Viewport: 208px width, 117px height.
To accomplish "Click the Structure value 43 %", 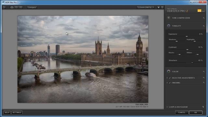I will tap(200, 60).
